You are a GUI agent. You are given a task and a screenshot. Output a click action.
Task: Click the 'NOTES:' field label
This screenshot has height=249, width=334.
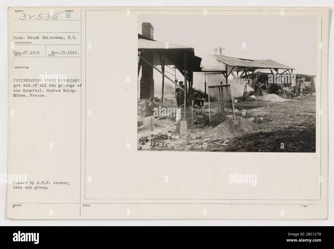tap(87, 205)
